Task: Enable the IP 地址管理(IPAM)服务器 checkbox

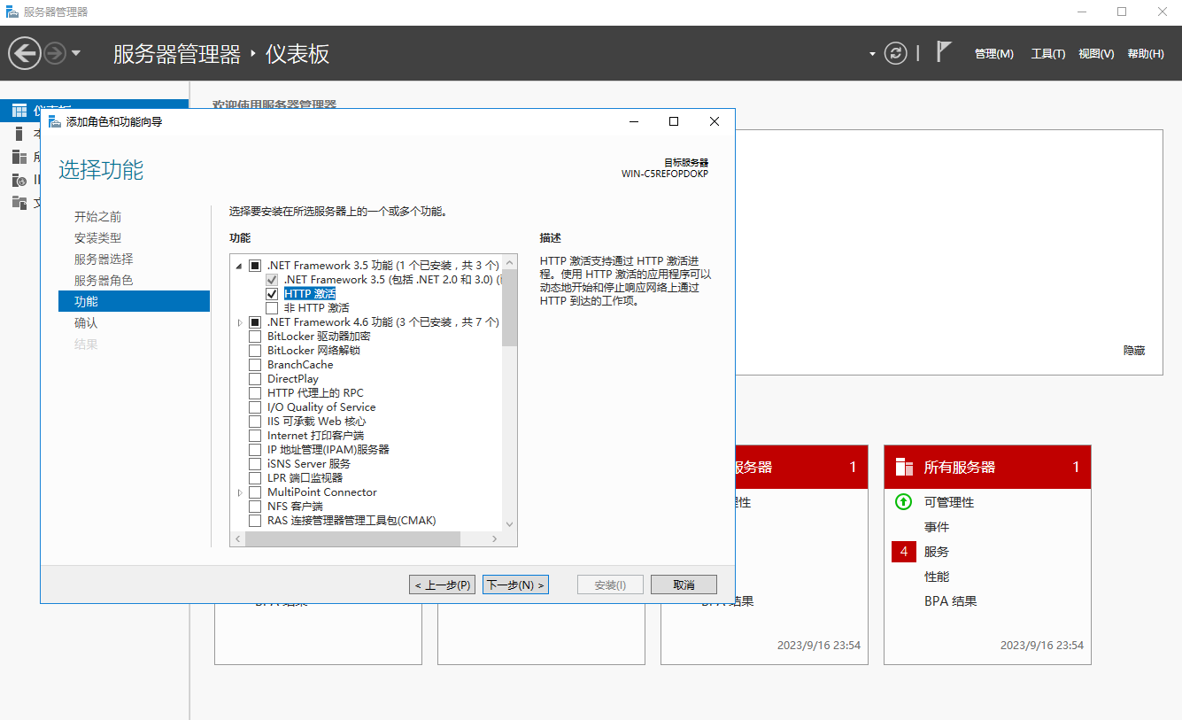Action: 255,450
